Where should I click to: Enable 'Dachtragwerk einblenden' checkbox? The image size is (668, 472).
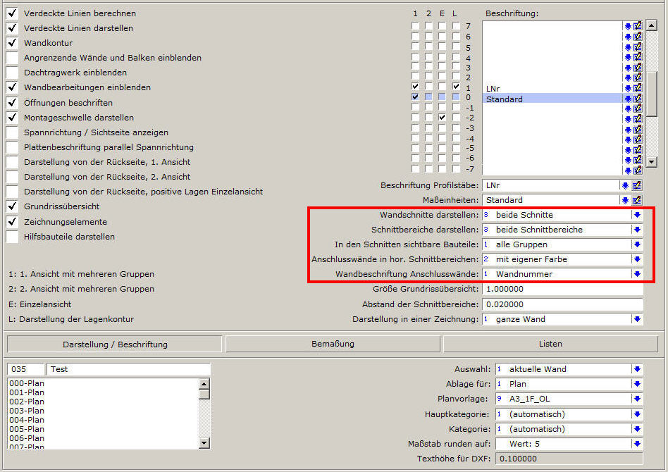tap(12, 73)
